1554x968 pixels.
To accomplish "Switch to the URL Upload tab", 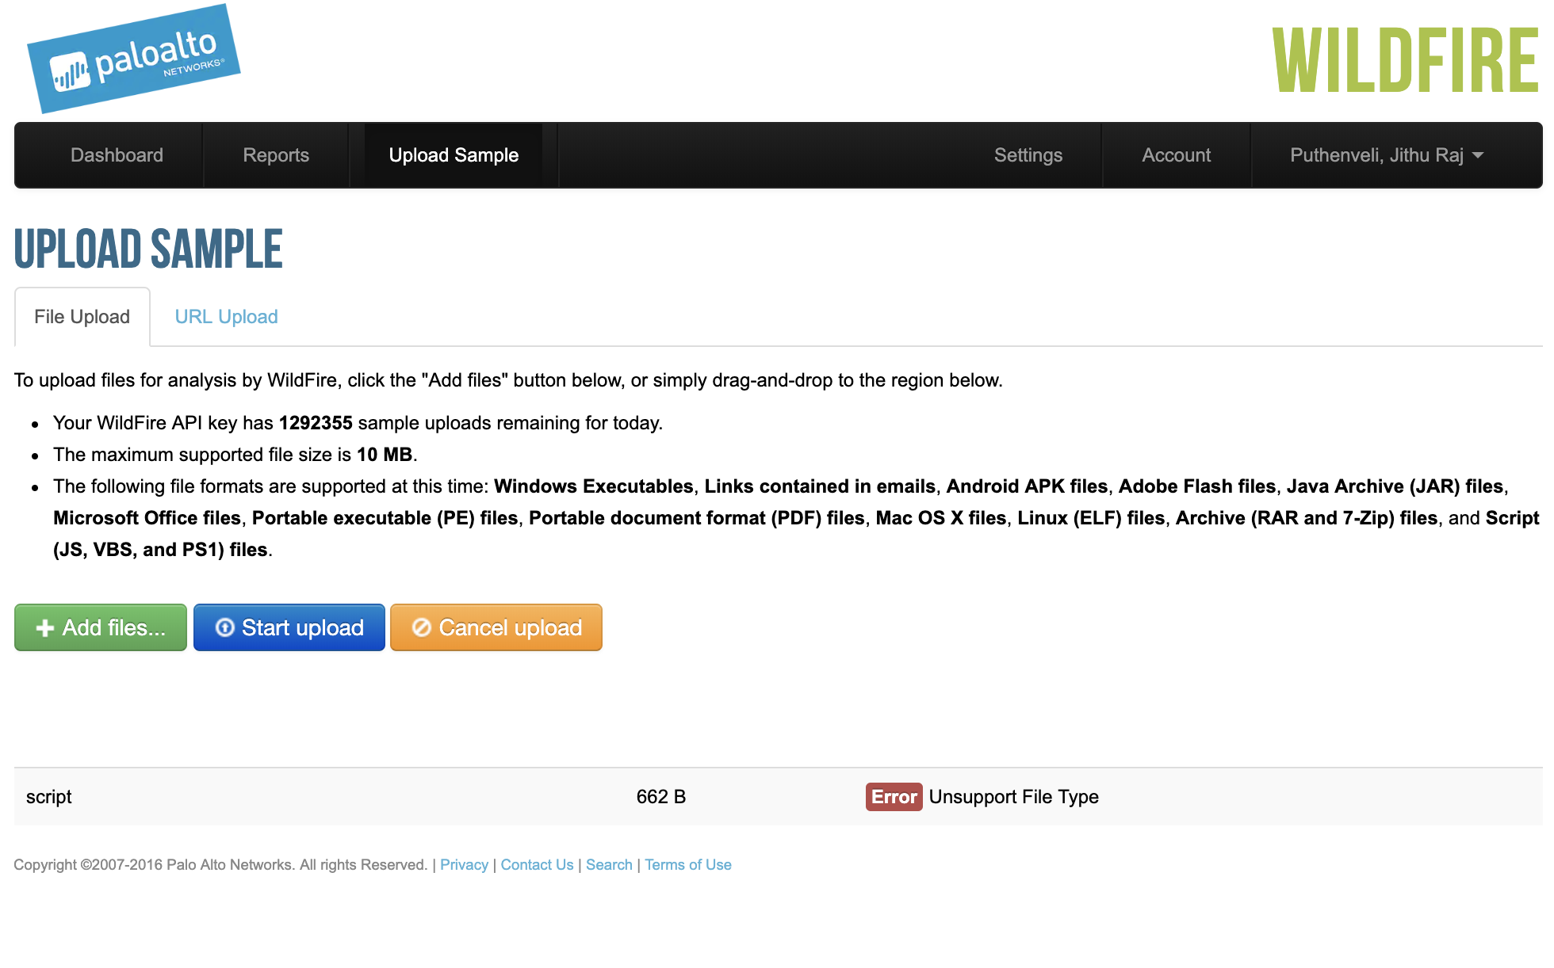I will 226,316.
